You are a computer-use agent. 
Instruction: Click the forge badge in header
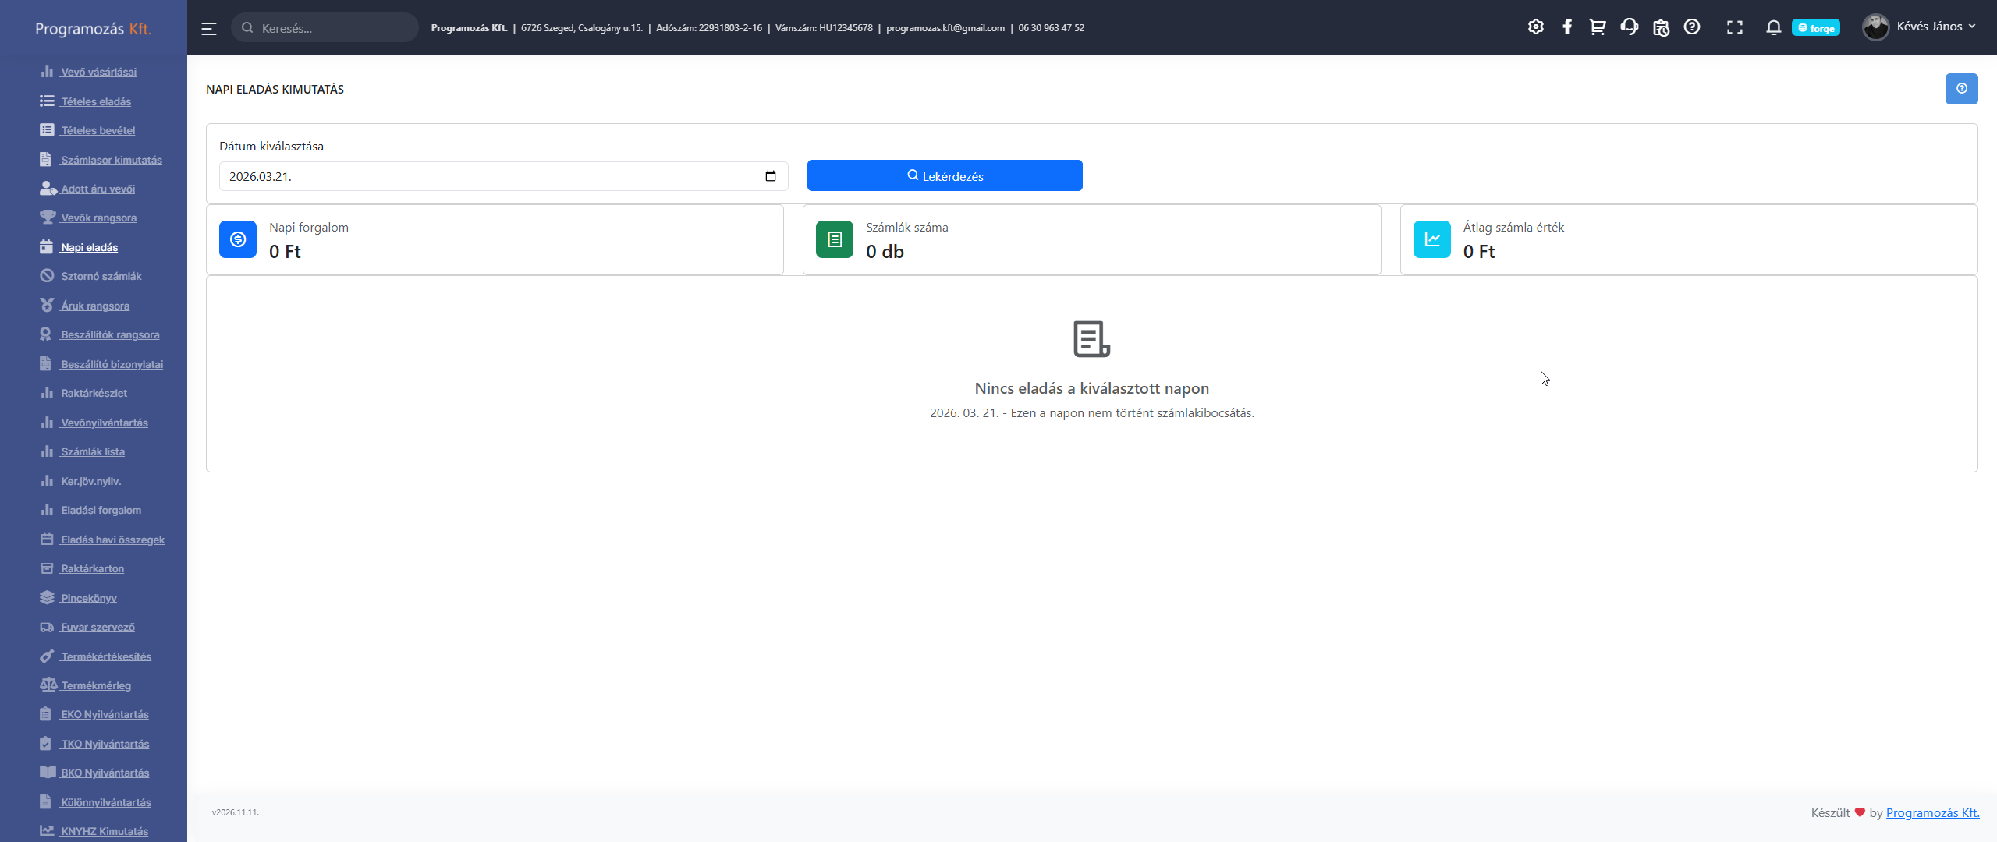click(1815, 28)
